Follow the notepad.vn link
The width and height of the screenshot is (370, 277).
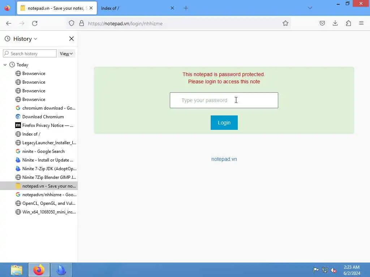[224, 159]
